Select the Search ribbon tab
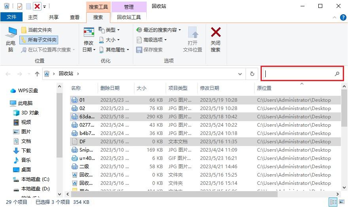Screen dimensions: 348x207 [98, 17]
